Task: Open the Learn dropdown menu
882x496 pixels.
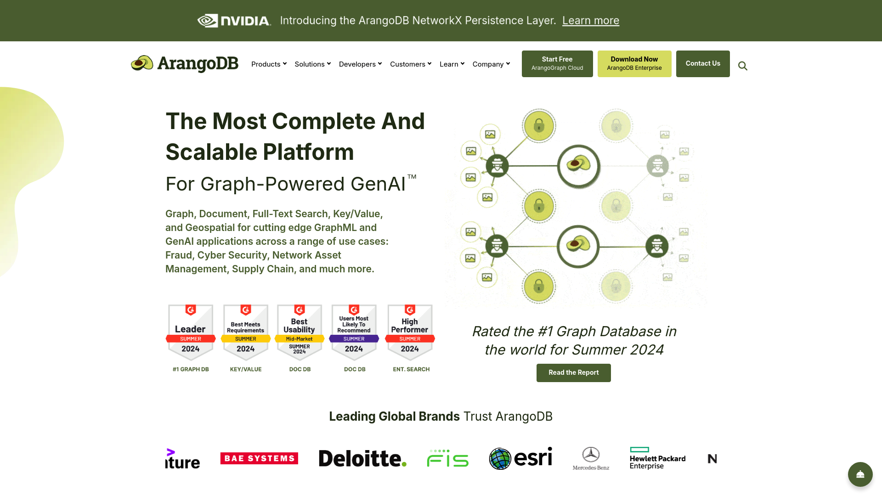Action: (452, 63)
